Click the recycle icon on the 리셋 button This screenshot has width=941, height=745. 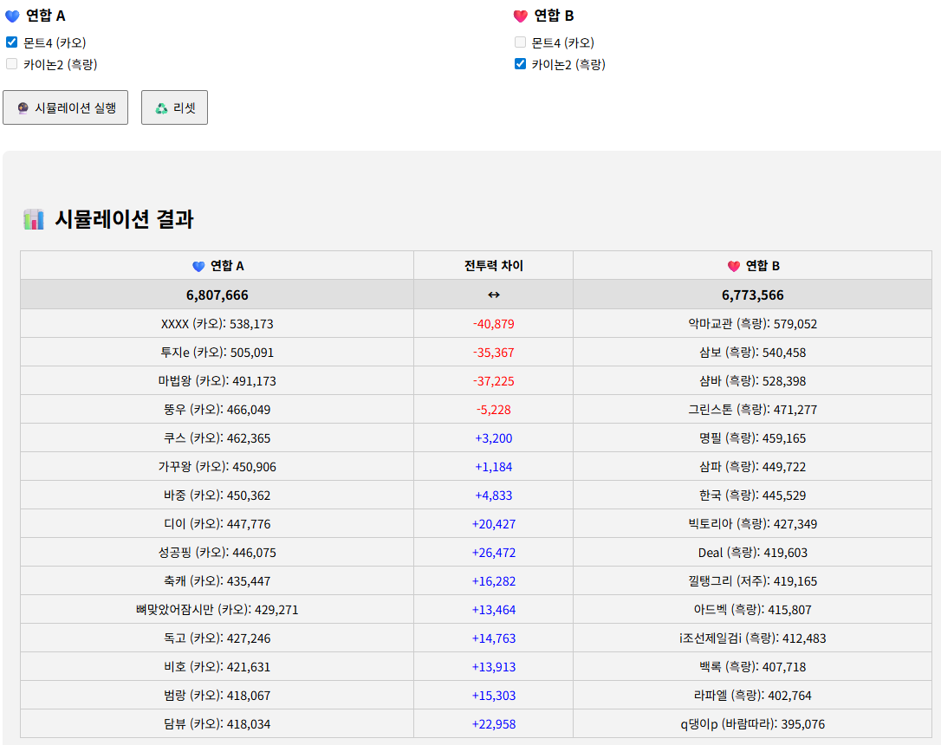(x=161, y=108)
